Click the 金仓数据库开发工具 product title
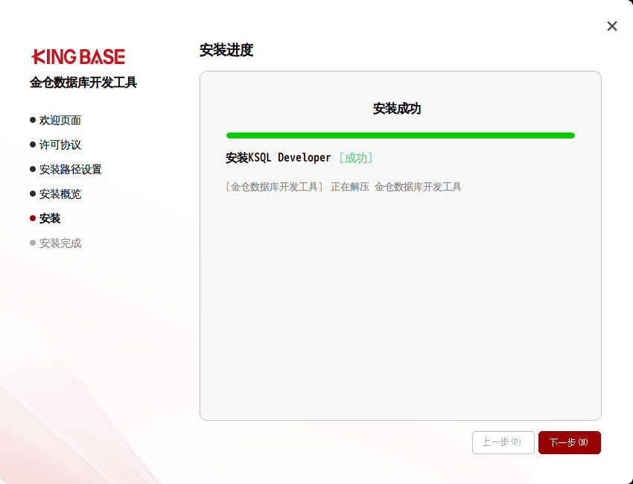633x484 pixels. (83, 83)
